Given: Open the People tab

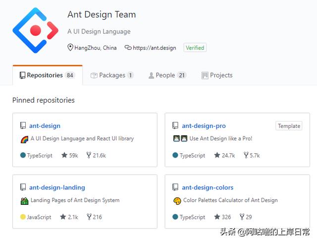Looking at the screenshot, I should click(x=167, y=75).
